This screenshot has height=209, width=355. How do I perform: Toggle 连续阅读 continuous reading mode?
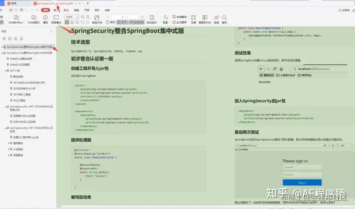(x=137, y=22)
